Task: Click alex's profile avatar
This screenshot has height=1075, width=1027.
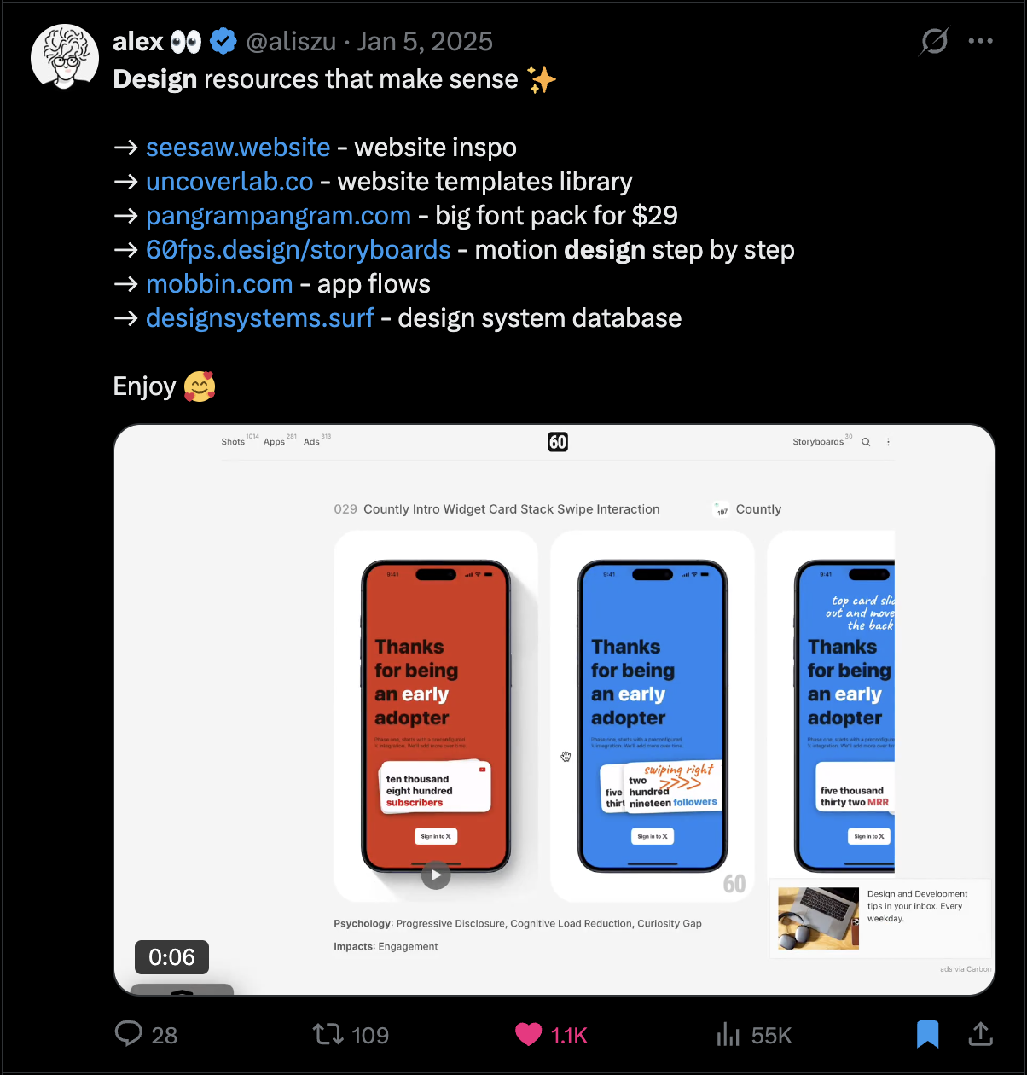Action: tap(65, 56)
